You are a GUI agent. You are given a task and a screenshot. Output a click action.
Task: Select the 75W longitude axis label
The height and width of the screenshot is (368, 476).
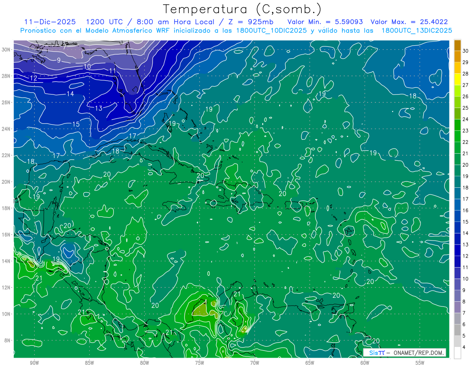[200, 363]
